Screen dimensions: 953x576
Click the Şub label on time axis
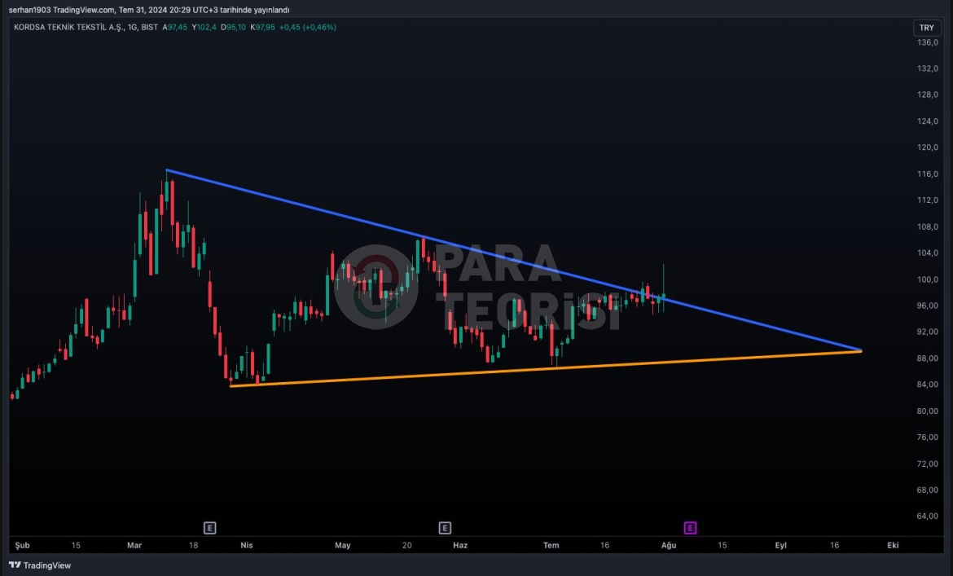[23, 546]
